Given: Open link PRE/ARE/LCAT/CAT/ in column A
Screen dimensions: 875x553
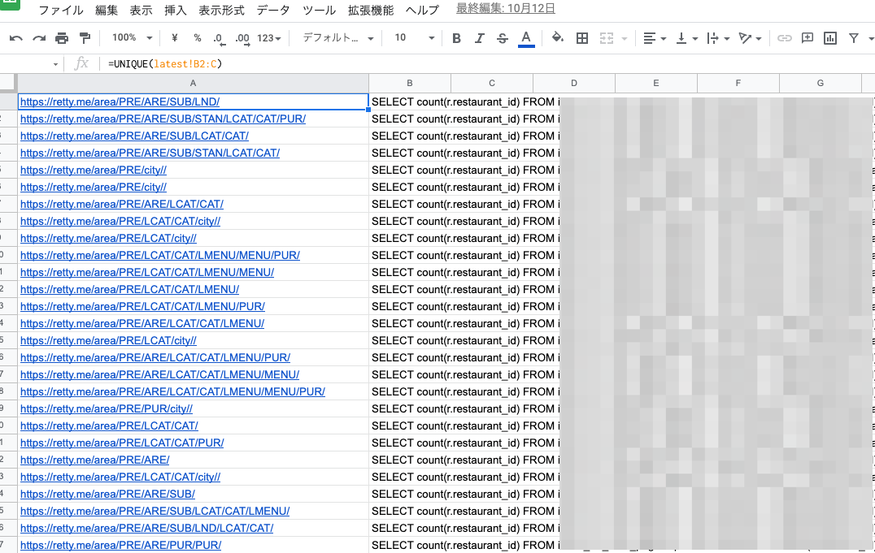Looking at the screenshot, I should [122, 204].
